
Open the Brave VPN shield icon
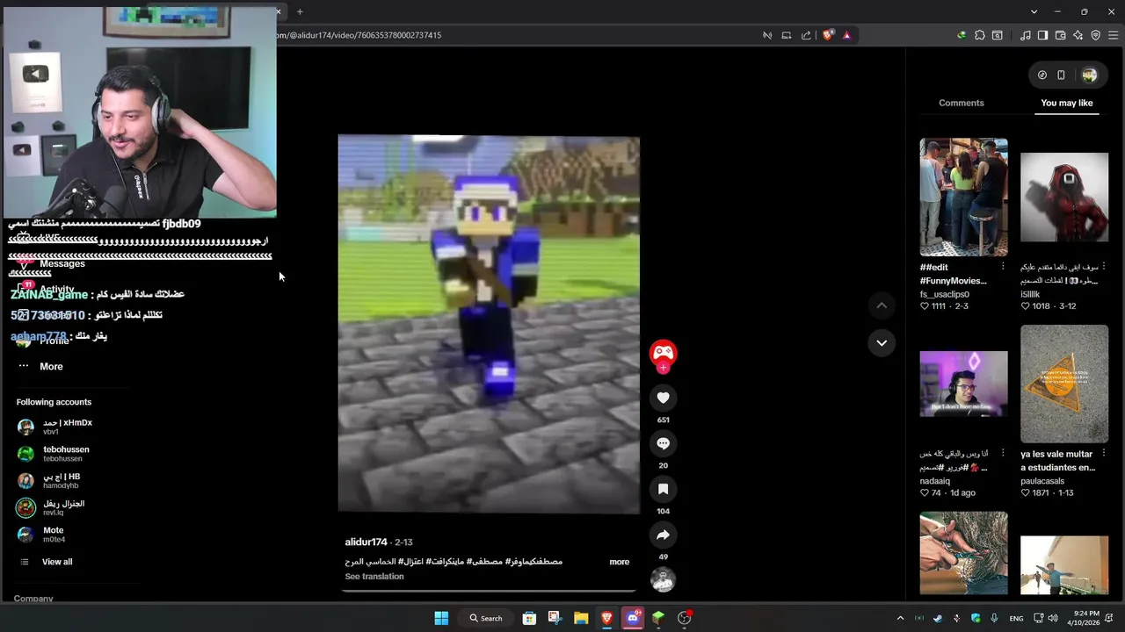(1095, 35)
